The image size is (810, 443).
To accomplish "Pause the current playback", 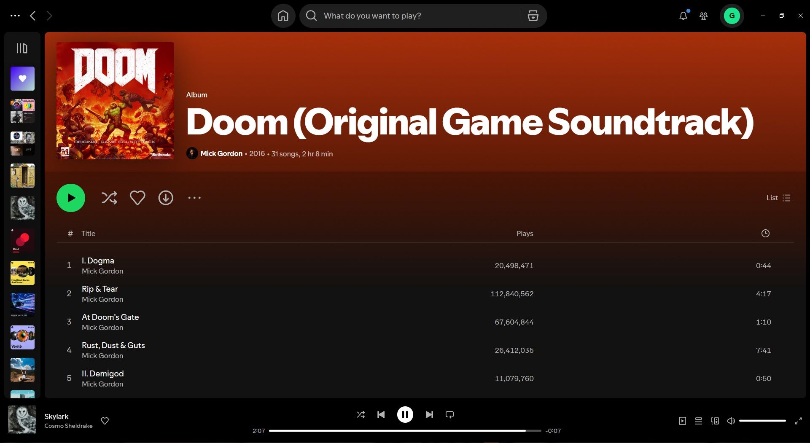I will tap(405, 415).
